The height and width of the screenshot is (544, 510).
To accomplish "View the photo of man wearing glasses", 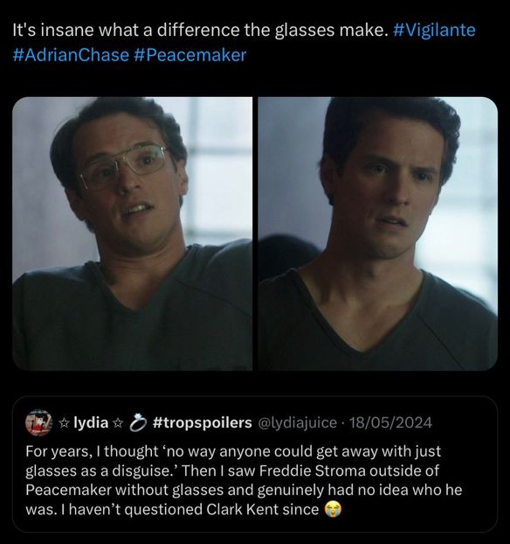I will 133,234.
